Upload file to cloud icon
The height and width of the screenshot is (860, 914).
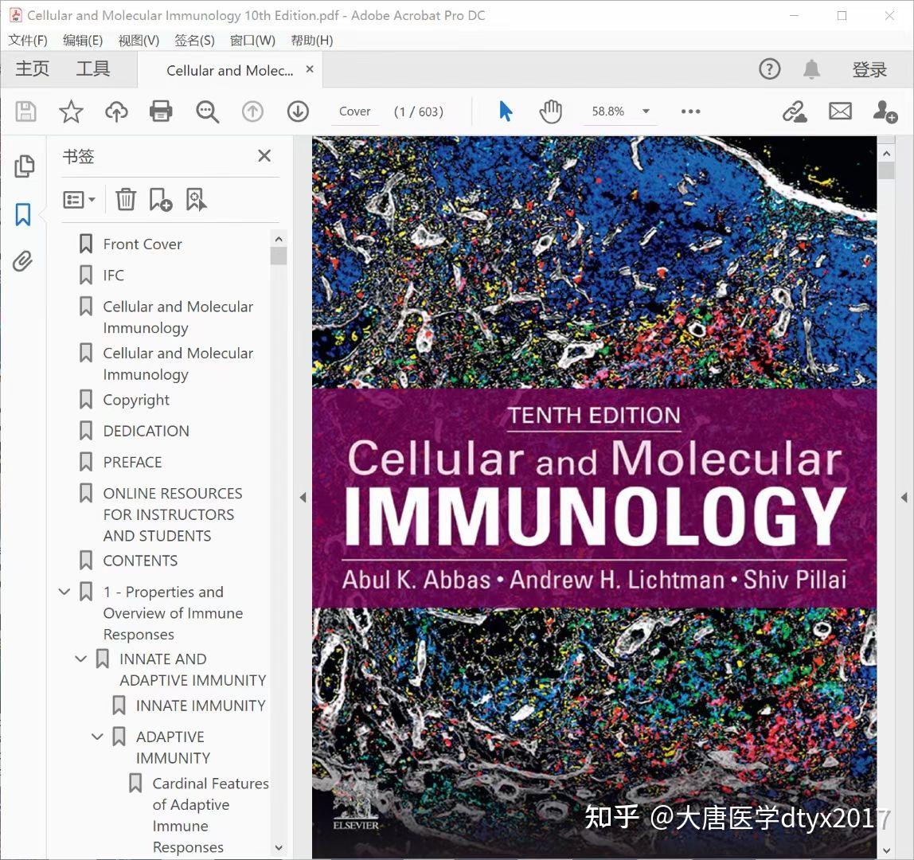pyautogui.click(x=116, y=111)
